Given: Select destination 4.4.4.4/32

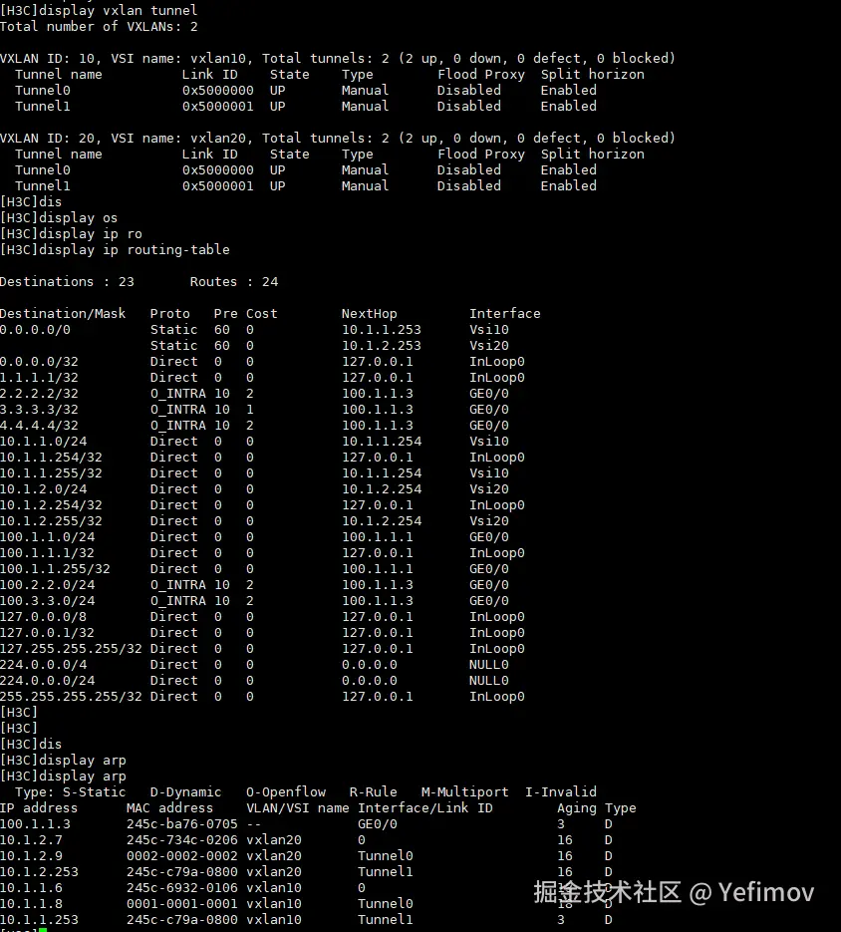Looking at the screenshot, I should click(39, 426).
